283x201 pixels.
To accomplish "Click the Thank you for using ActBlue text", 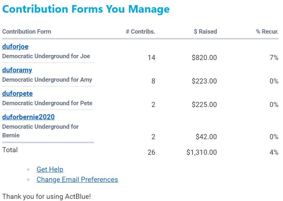I will pos(46,197).
